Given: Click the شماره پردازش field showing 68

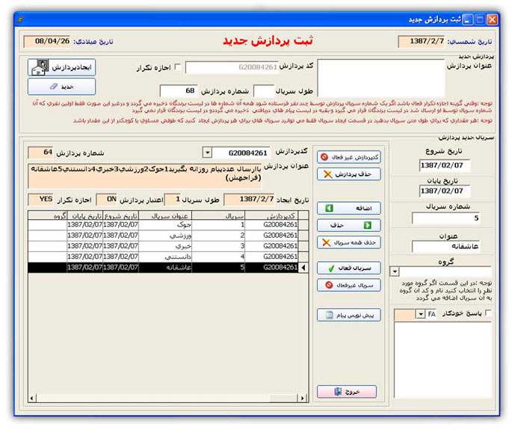Looking at the screenshot, I should [179, 90].
